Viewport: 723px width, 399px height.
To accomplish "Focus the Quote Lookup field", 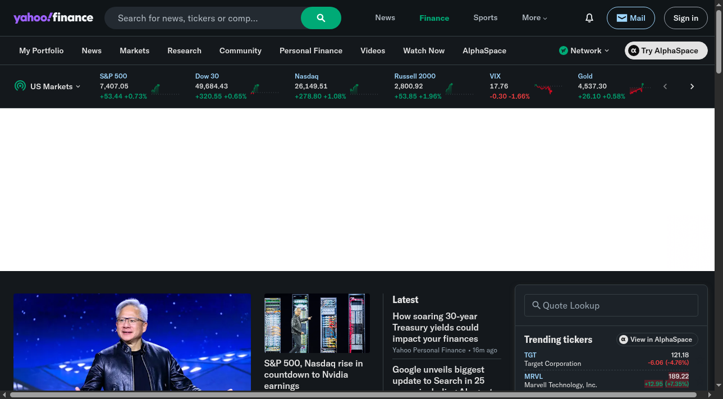I will [611, 305].
